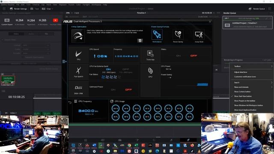This screenshot has width=274, height=154.
Task: Click the back arrow near CPU Frequency
Action: coord(70,103)
